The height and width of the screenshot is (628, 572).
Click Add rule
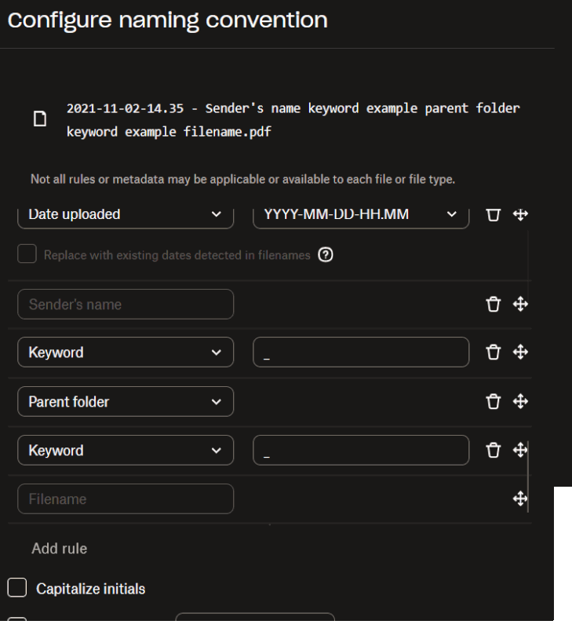[59, 549]
